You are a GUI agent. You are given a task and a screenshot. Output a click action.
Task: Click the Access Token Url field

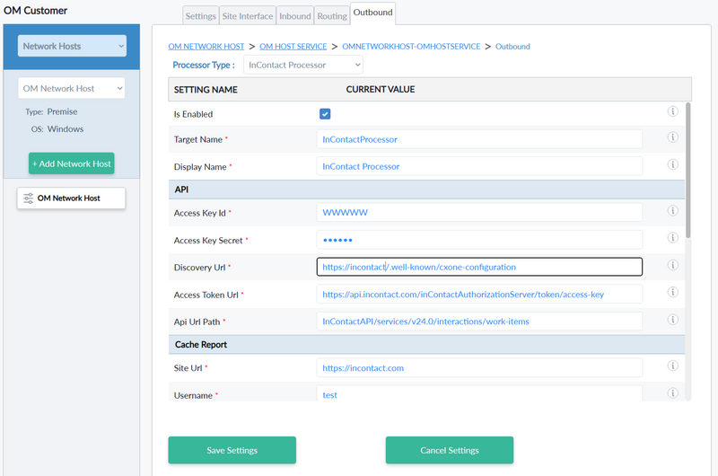(x=479, y=294)
